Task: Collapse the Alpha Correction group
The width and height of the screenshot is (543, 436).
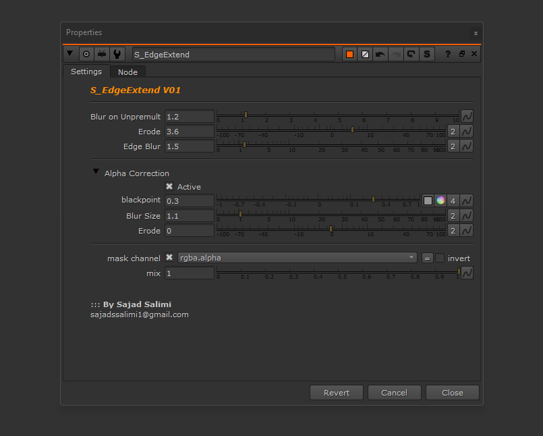Action: coord(96,173)
